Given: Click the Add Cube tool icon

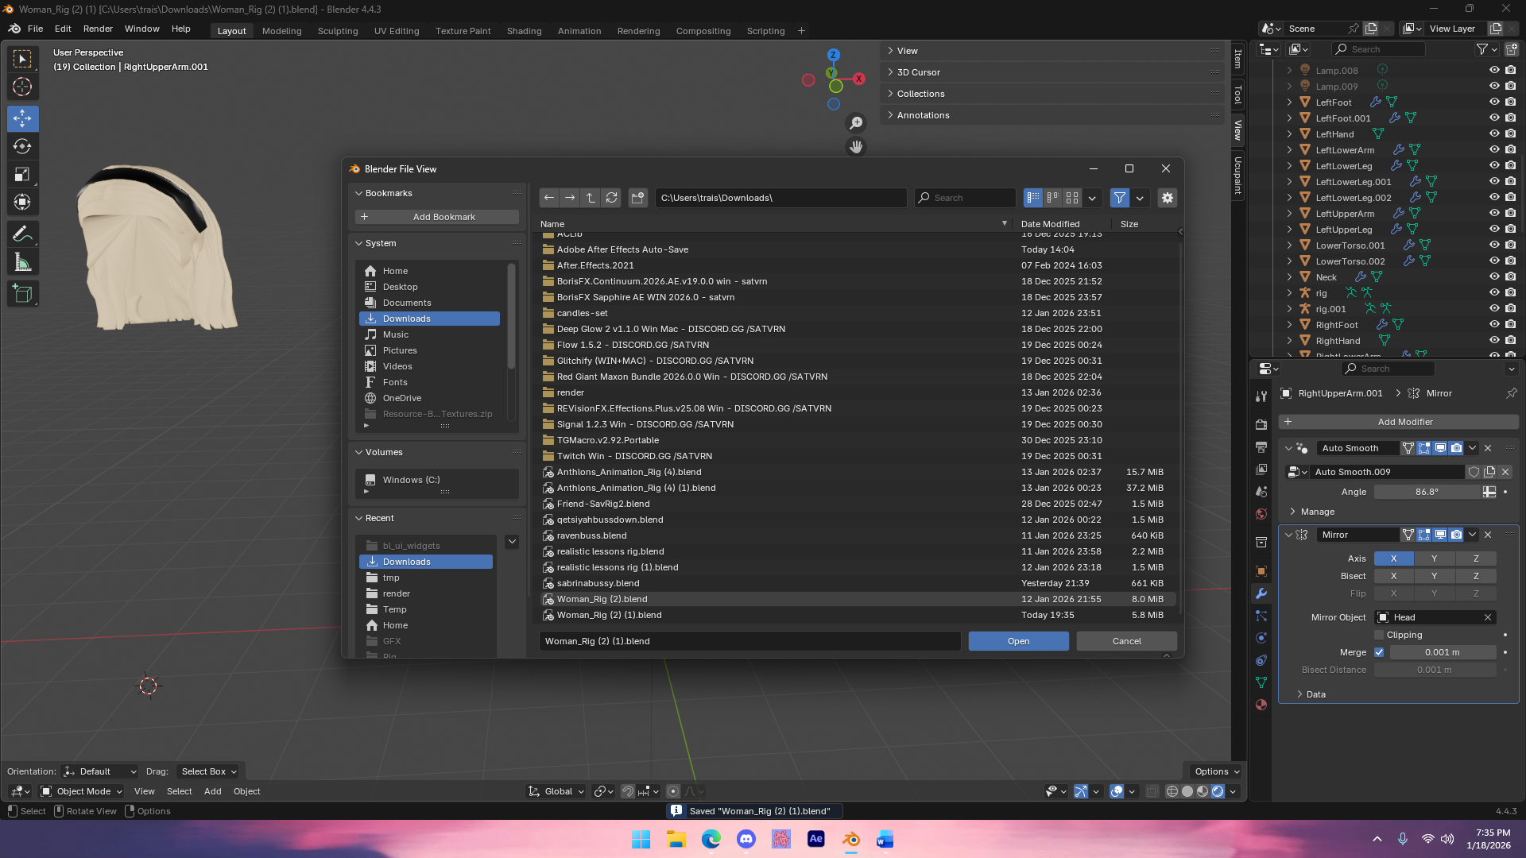Looking at the screenshot, I should [x=22, y=294].
